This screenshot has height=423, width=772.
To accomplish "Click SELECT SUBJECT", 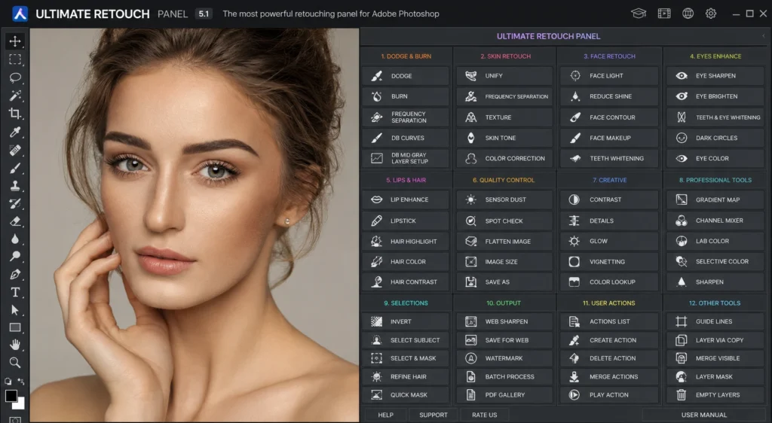I will click(406, 340).
